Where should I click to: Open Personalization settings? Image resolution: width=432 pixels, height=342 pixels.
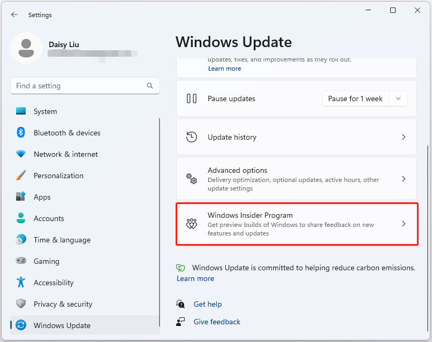(x=58, y=176)
